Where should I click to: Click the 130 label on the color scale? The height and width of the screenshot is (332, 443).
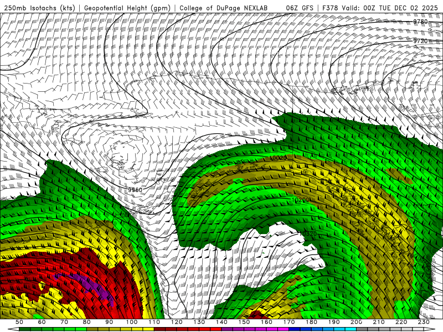point(199,322)
